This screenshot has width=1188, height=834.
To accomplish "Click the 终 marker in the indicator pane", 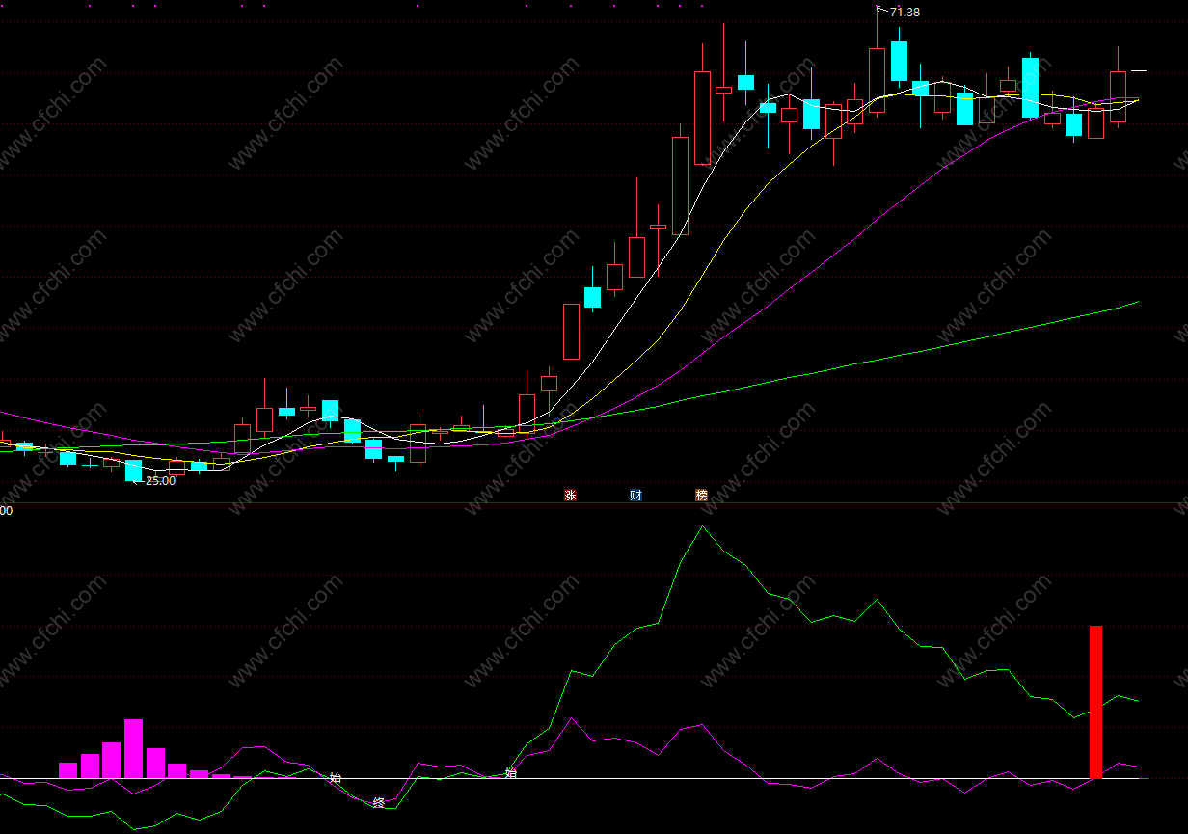I will [x=379, y=802].
